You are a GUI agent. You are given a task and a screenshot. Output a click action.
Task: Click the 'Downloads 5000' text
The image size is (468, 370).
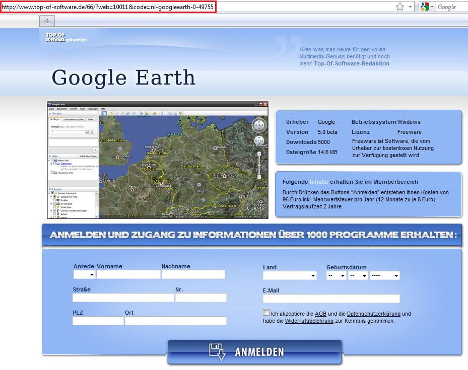tap(308, 142)
